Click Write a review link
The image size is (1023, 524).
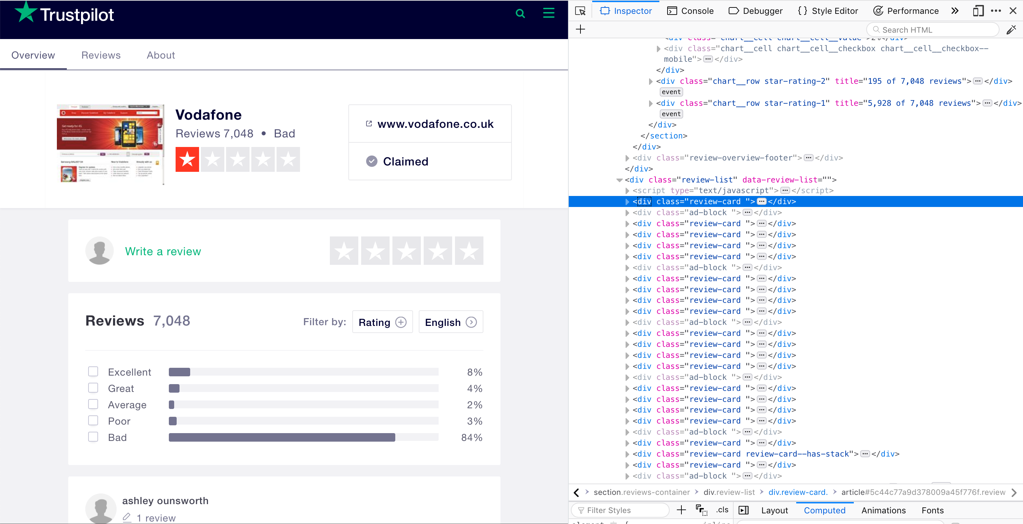click(x=163, y=251)
